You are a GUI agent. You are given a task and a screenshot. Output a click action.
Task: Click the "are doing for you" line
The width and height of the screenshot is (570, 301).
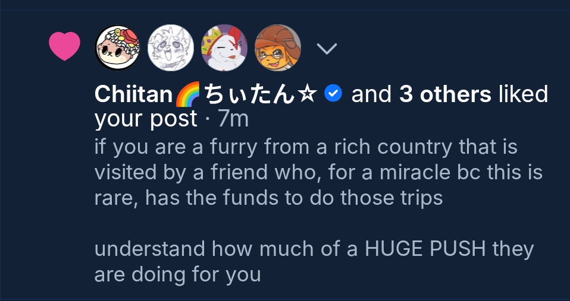pos(177,274)
